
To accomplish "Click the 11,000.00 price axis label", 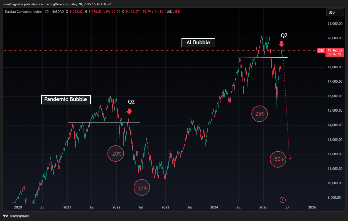I will (x=335, y=169).
